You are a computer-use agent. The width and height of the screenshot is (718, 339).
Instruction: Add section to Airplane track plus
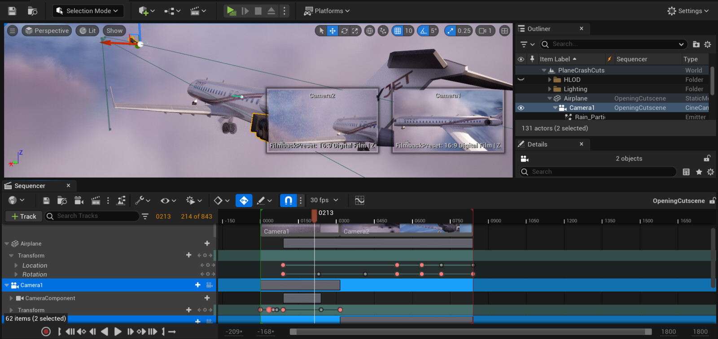pyautogui.click(x=207, y=243)
